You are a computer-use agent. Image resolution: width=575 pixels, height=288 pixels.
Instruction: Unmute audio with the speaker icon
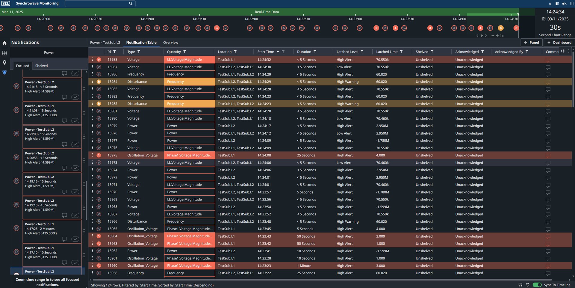[565, 4]
